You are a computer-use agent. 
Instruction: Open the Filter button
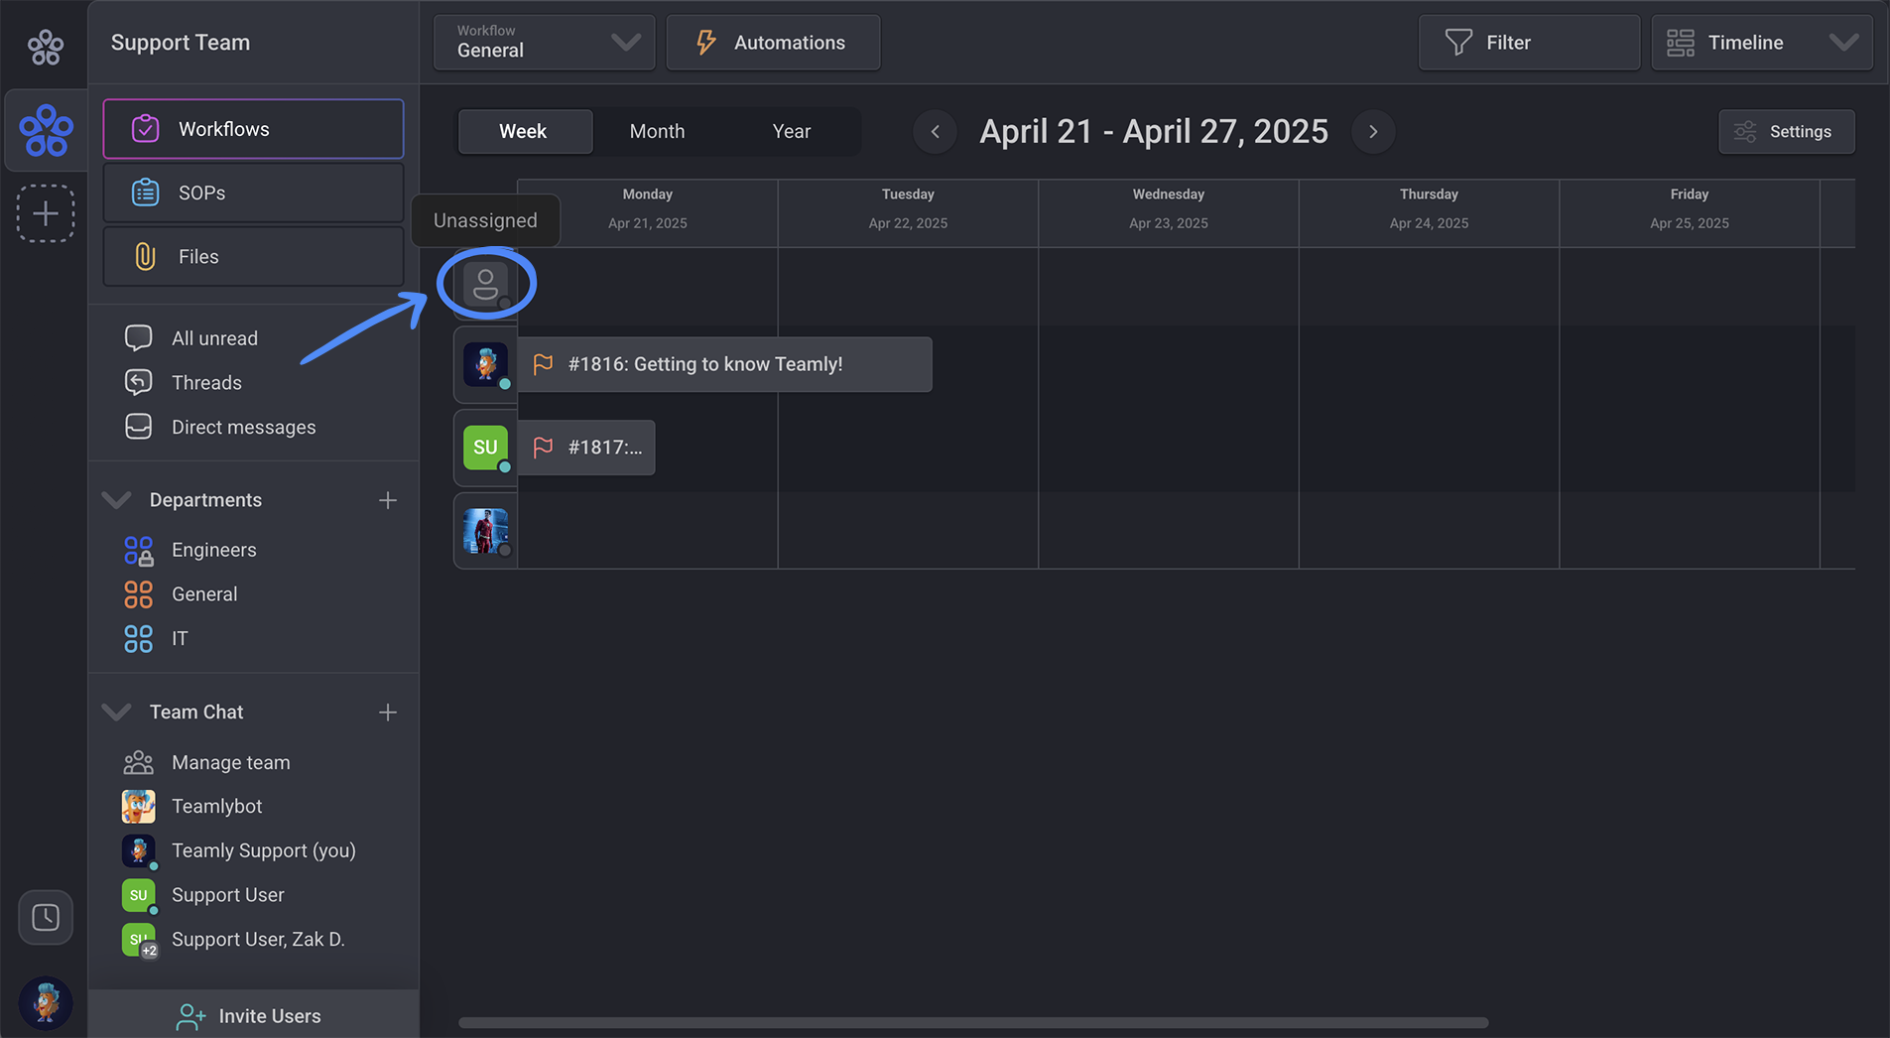click(1529, 43)
